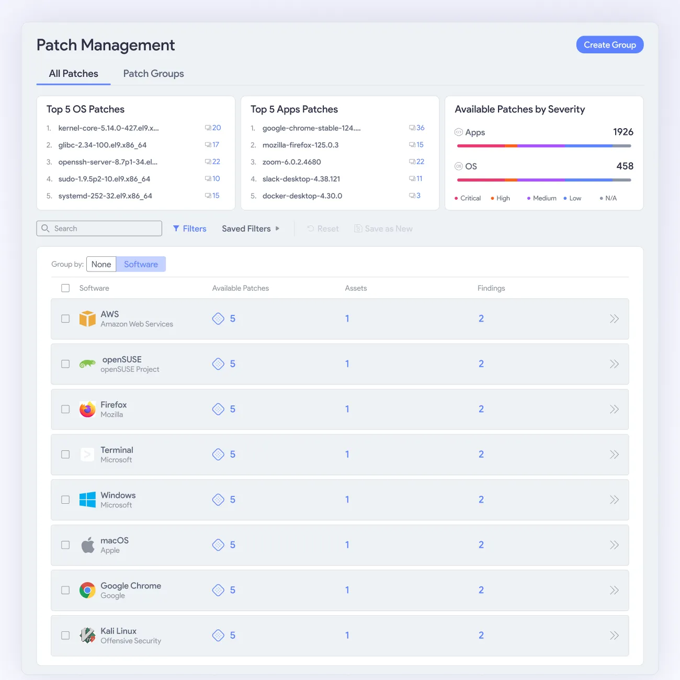The image size is (680, 680).
Task: Expand the macOS row details chevron
Action: [614, 545]
